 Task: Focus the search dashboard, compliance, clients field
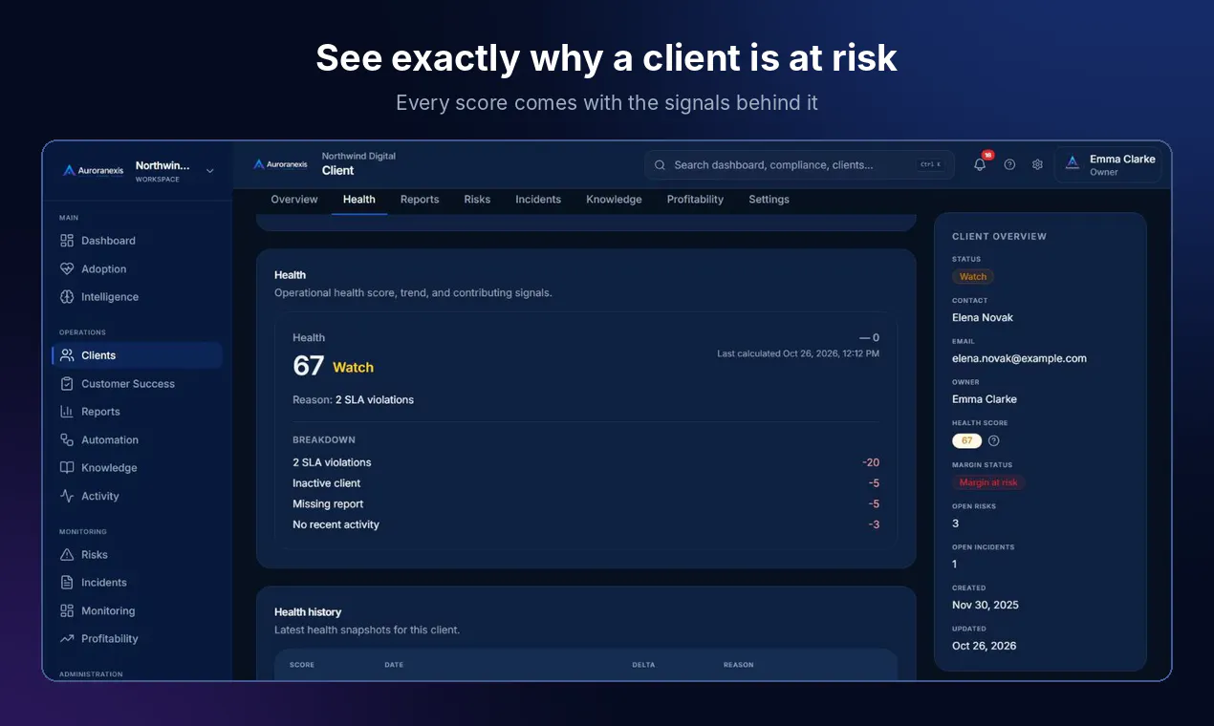tap(799, 164)
